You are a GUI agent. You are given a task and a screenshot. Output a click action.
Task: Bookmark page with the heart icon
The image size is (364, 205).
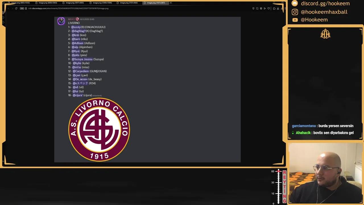268,8
